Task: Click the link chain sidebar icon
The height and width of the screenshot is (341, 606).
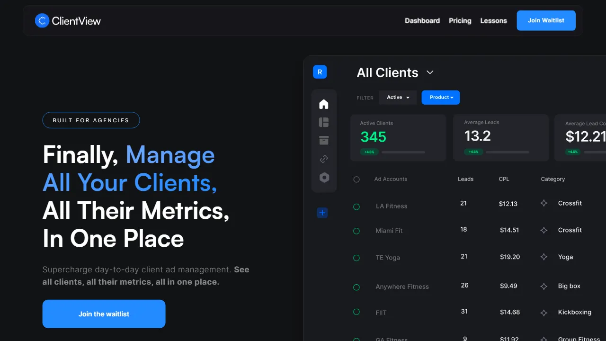Action: 324,159
